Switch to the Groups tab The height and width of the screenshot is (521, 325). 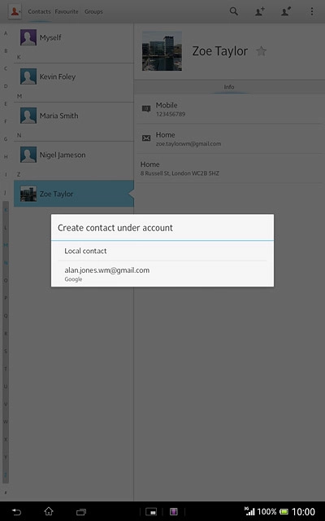click(93, 11)
